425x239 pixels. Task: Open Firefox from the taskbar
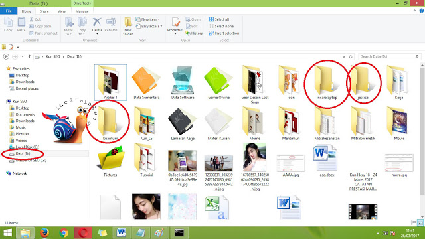[x=44, y=233]
